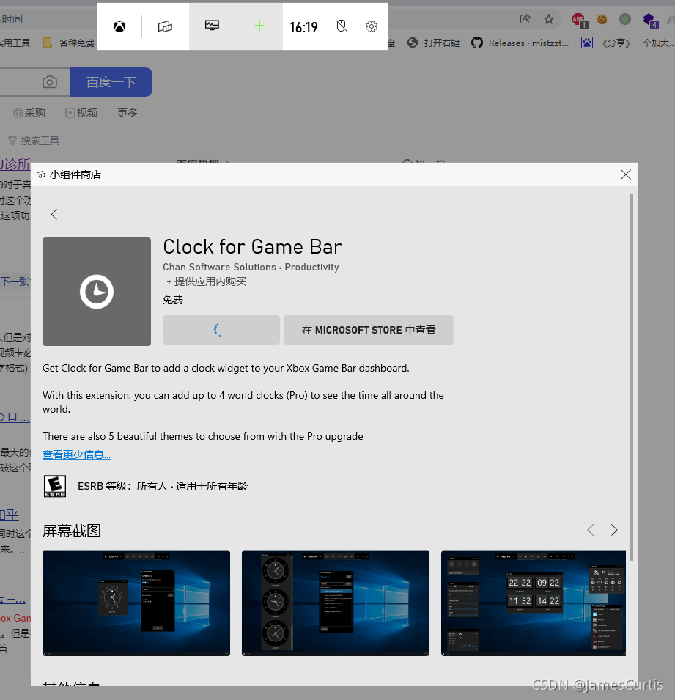
Task: Click the Clock for Game Bar app icon
Action: tap(97, 292)
